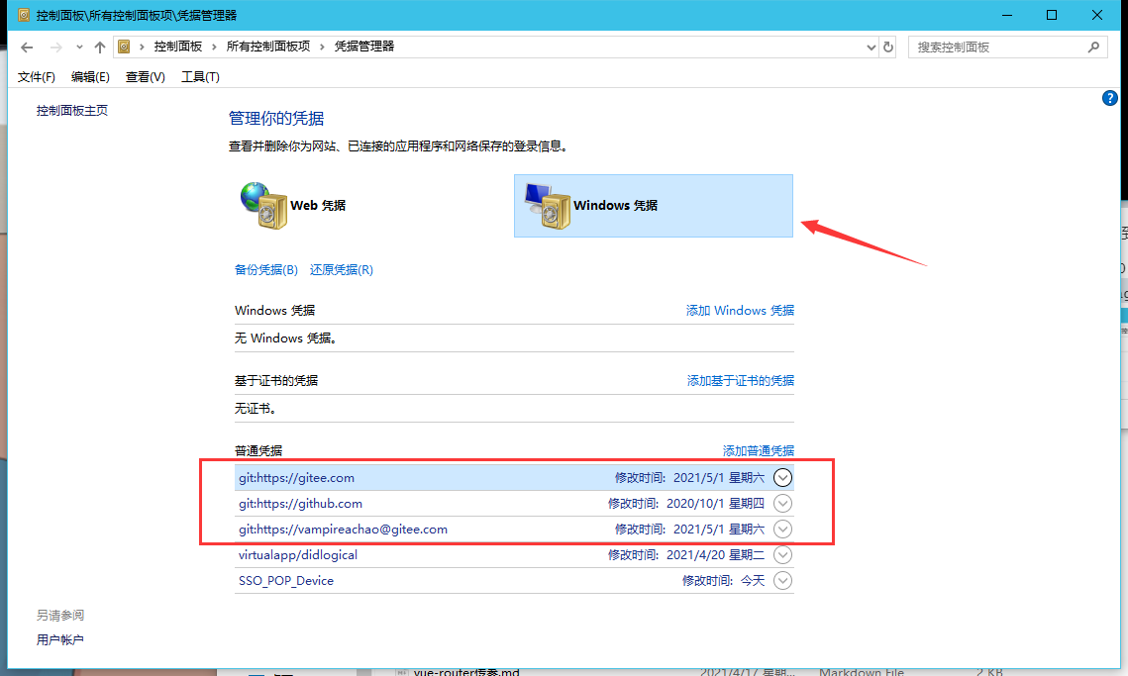Expand the git:https://github.com credential entry
1128x676 pixels.
782,504
